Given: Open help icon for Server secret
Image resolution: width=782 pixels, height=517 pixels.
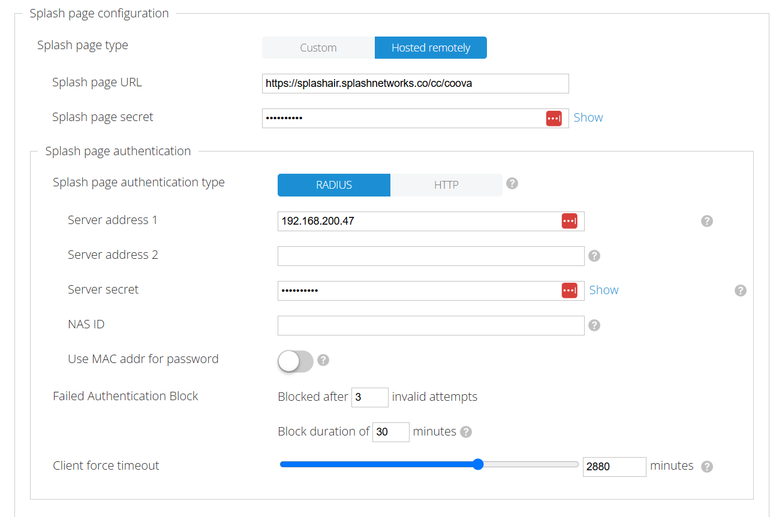Looking at the screenshot, I should click(741, 291).
